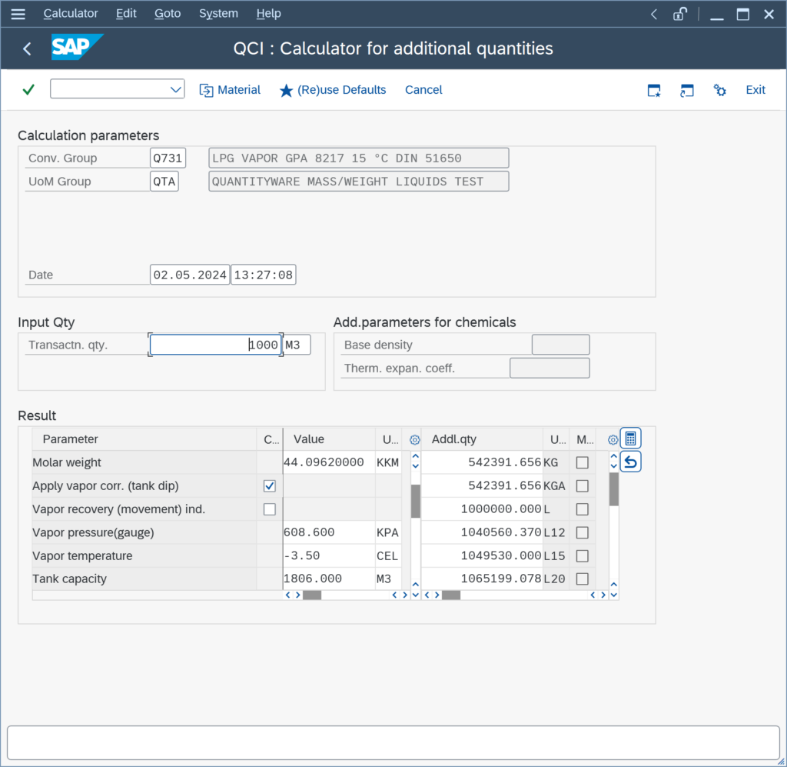Click Molar weight value 44.09620000
Screen dimensions: 787x767
click(329, 462)
